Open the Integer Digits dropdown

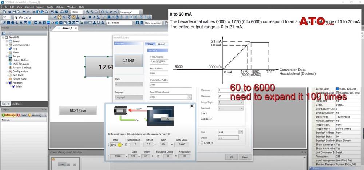[241, 102]
